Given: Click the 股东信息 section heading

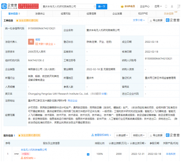Looking at the screenshot, I should (8, 135).
